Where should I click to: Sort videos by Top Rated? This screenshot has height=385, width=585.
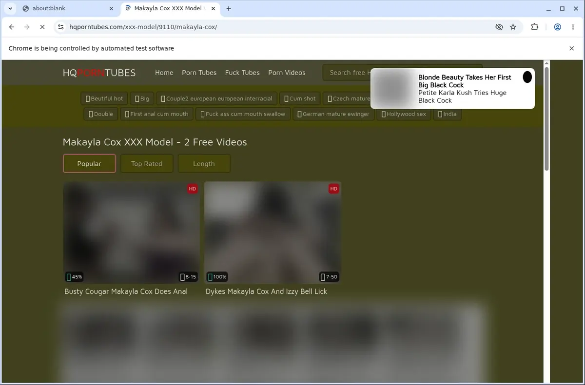click(147, 164)
